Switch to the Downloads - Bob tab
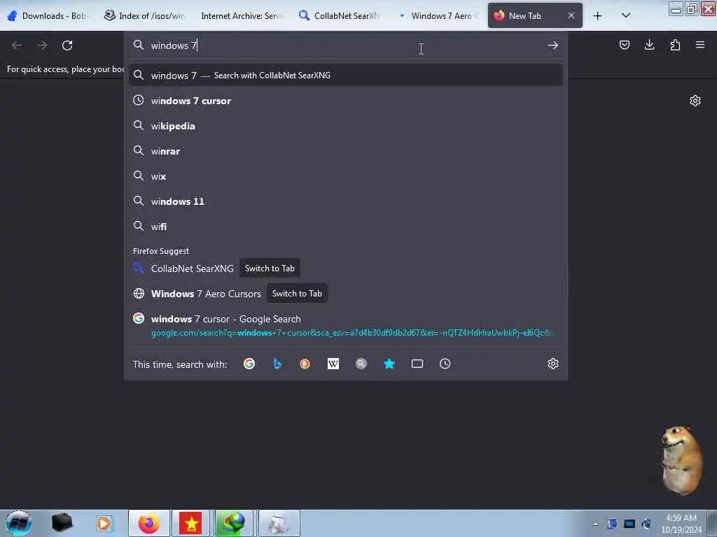Image resolution: width=717 pixels, height=537 pixels. (47, 16)
